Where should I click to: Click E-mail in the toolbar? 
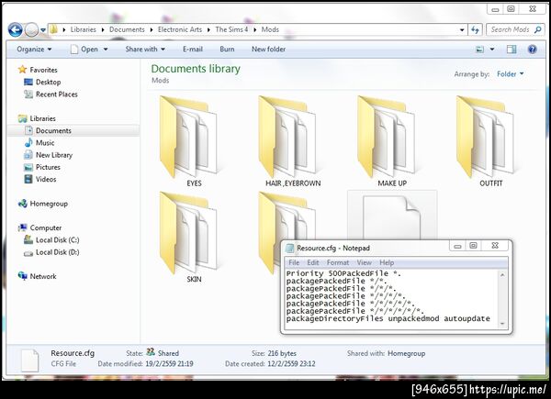point(193,50)
